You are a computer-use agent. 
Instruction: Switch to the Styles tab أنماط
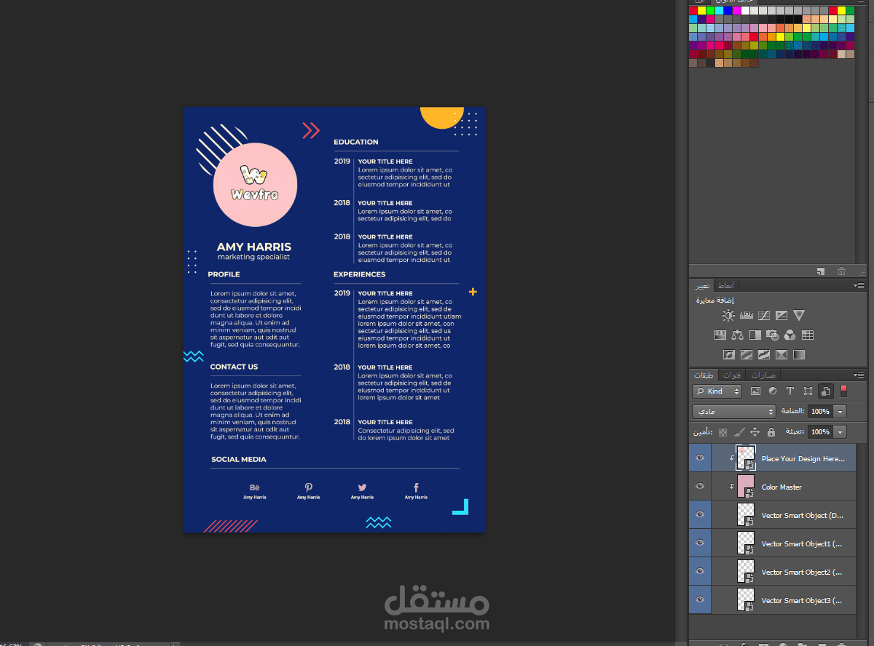pos(726,285)
